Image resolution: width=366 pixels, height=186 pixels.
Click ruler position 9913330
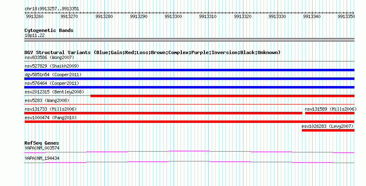(x=277, y=16)
